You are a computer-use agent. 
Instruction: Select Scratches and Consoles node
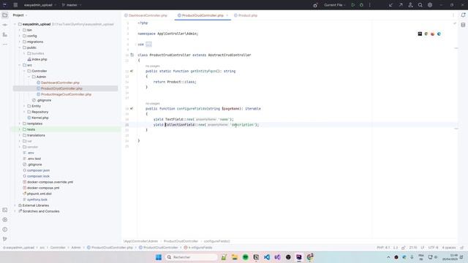click(x=41, y=211)
